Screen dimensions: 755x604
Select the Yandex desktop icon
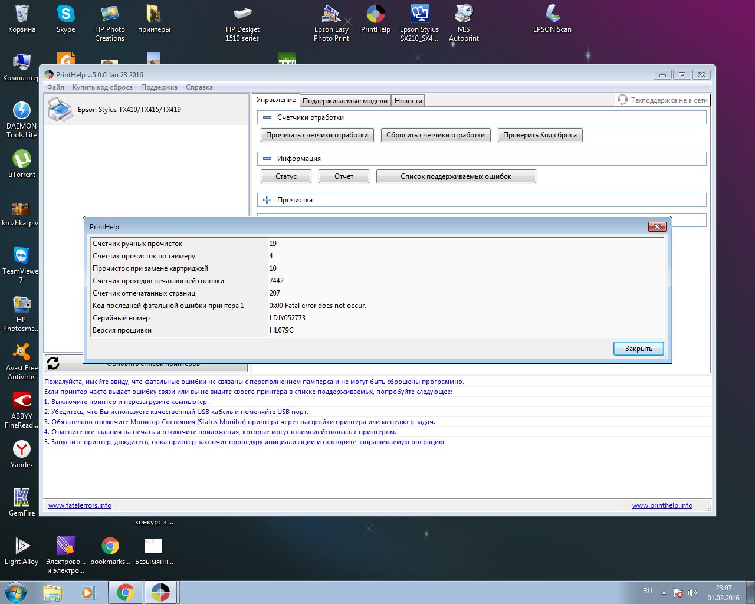click(22, 454)
